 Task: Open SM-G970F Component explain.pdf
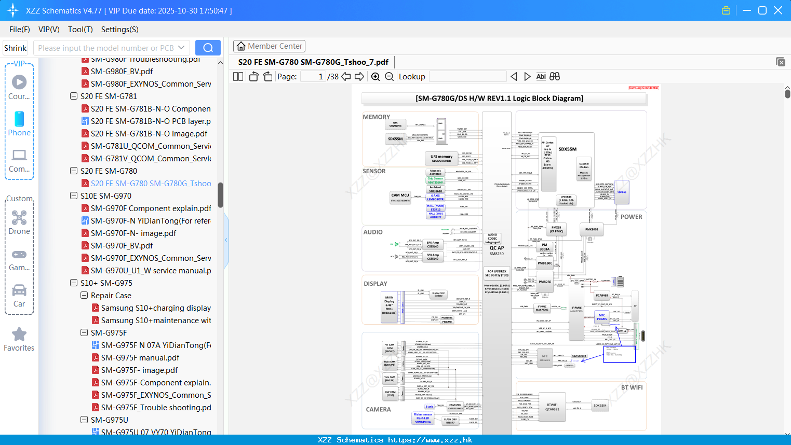pos(146,208)
